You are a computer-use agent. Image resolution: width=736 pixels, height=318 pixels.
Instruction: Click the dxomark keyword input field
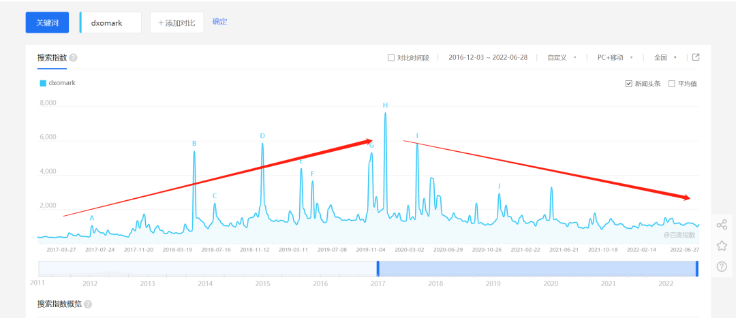[x=111, y=22]
